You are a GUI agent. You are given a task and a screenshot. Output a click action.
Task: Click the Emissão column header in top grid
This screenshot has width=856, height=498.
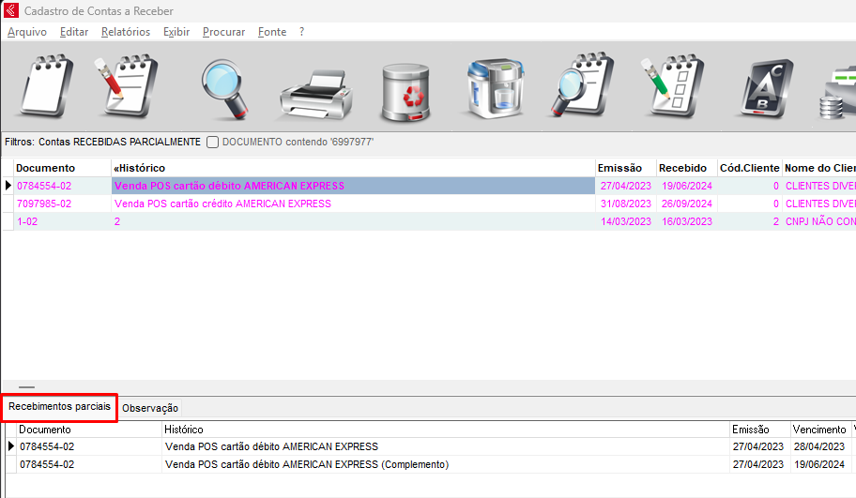(x=619, y=168)
